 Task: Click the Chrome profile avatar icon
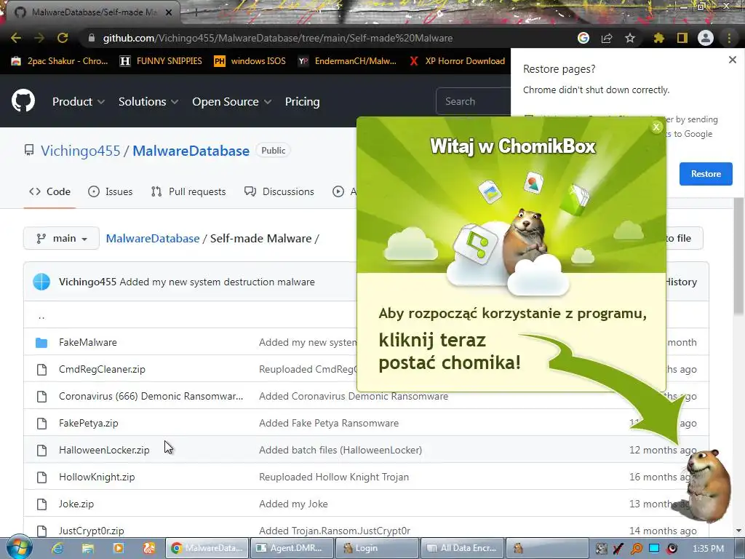click(706, 38)
